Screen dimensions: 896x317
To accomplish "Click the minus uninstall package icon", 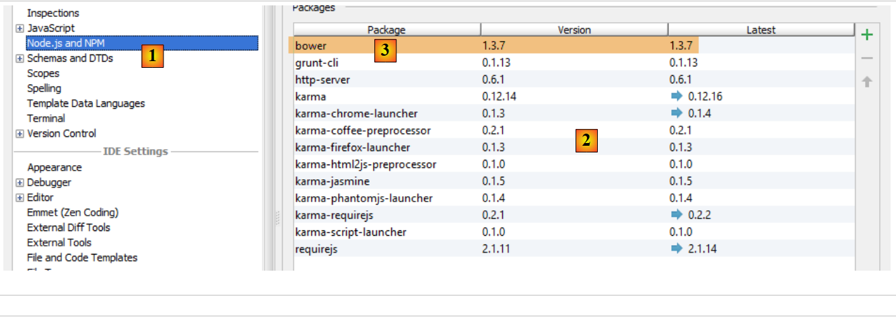I will (x=867, y=58).
